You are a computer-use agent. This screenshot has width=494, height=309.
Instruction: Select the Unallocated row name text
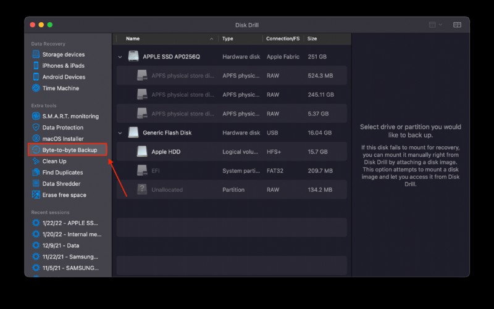point(167,190)
